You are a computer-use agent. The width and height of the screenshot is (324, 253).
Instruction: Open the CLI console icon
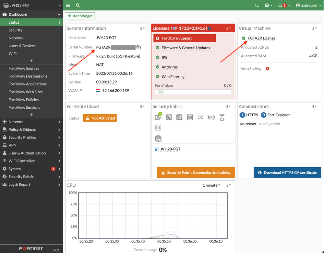click(257, 5)
